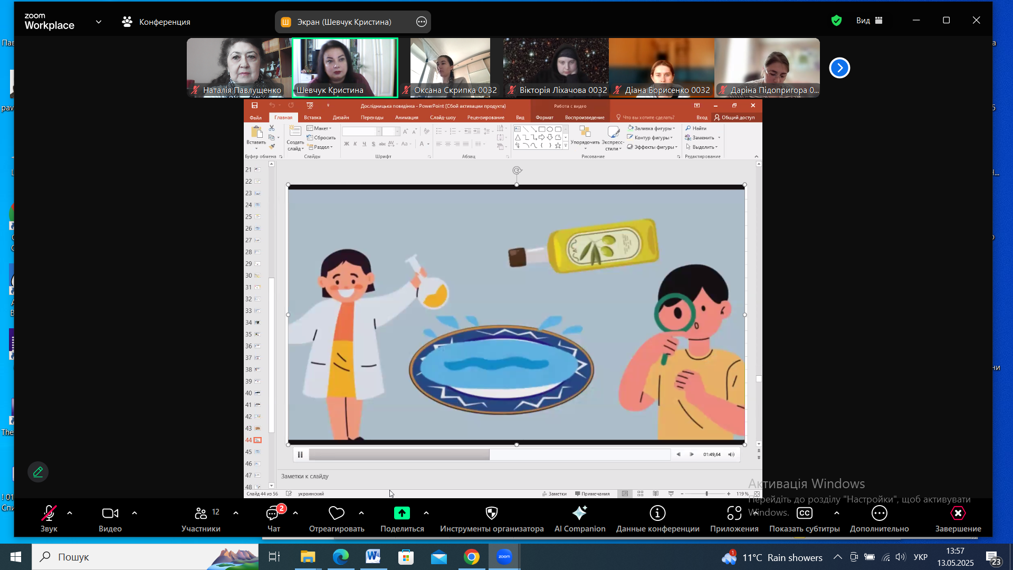The height and width of the screenshot is (570, 1013).
Task: Open notification center icon in tray
Action: pos(993,557)
